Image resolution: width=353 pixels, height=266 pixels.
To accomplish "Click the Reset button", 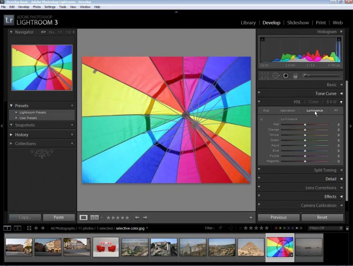I will (322, 218).
